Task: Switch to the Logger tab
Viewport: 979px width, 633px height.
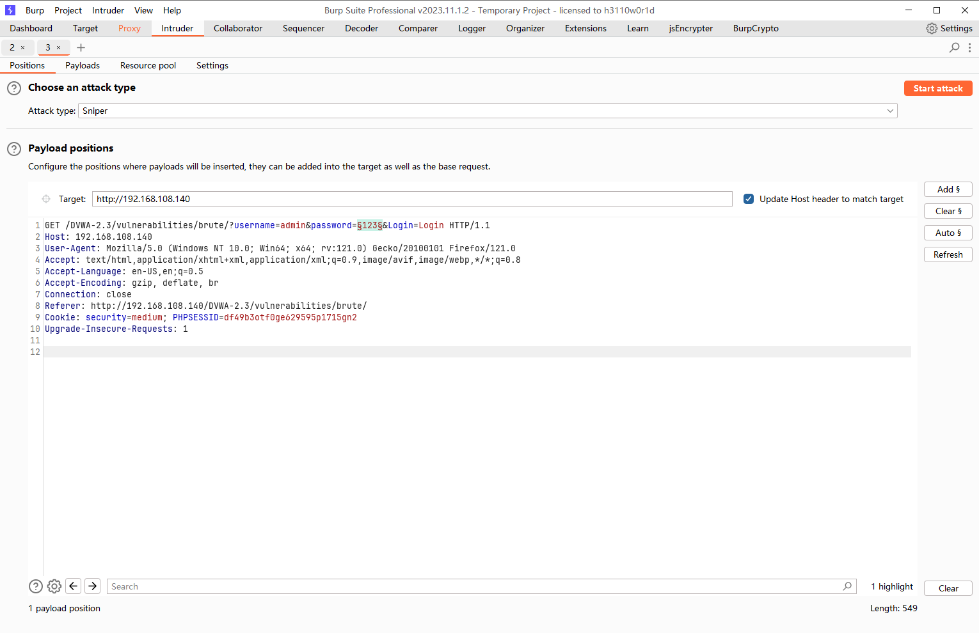Action: (472, 28)
